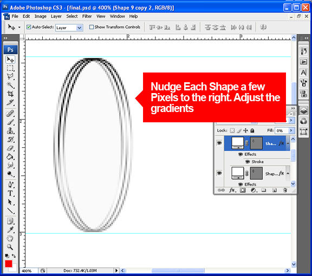Expand the toolbox double-arrow header
The width and height of the screenshot is (312, 276).
5,38
